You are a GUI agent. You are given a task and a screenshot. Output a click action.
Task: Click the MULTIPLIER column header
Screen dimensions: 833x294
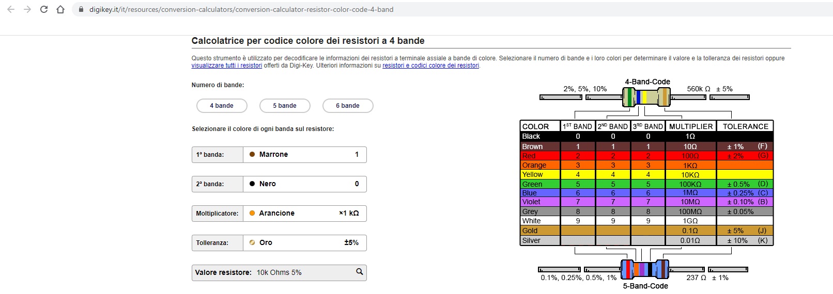pos(690,126)
